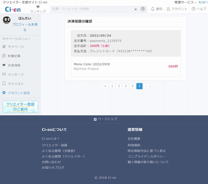Switch to the R18へ site link
Screen dimensions: 208x184
pos(203,2)
